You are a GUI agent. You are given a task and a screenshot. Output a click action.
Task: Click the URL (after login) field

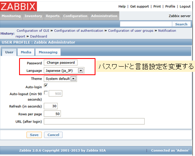pos(94,121)
